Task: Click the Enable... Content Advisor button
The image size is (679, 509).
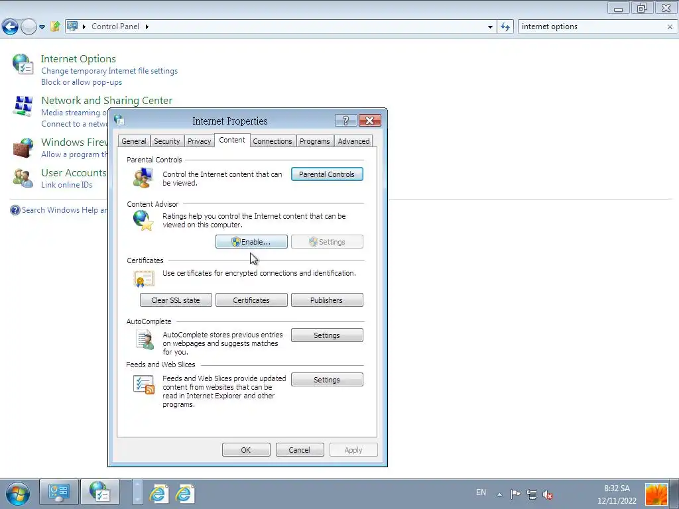Action: [x=251, y=241]
